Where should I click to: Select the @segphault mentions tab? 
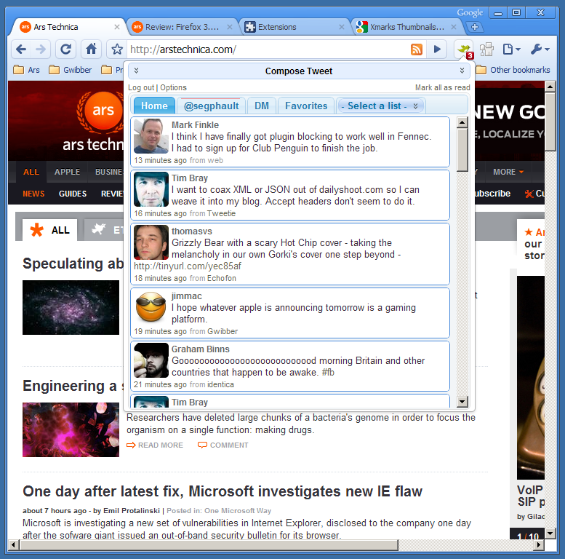(x=211, y=106)
